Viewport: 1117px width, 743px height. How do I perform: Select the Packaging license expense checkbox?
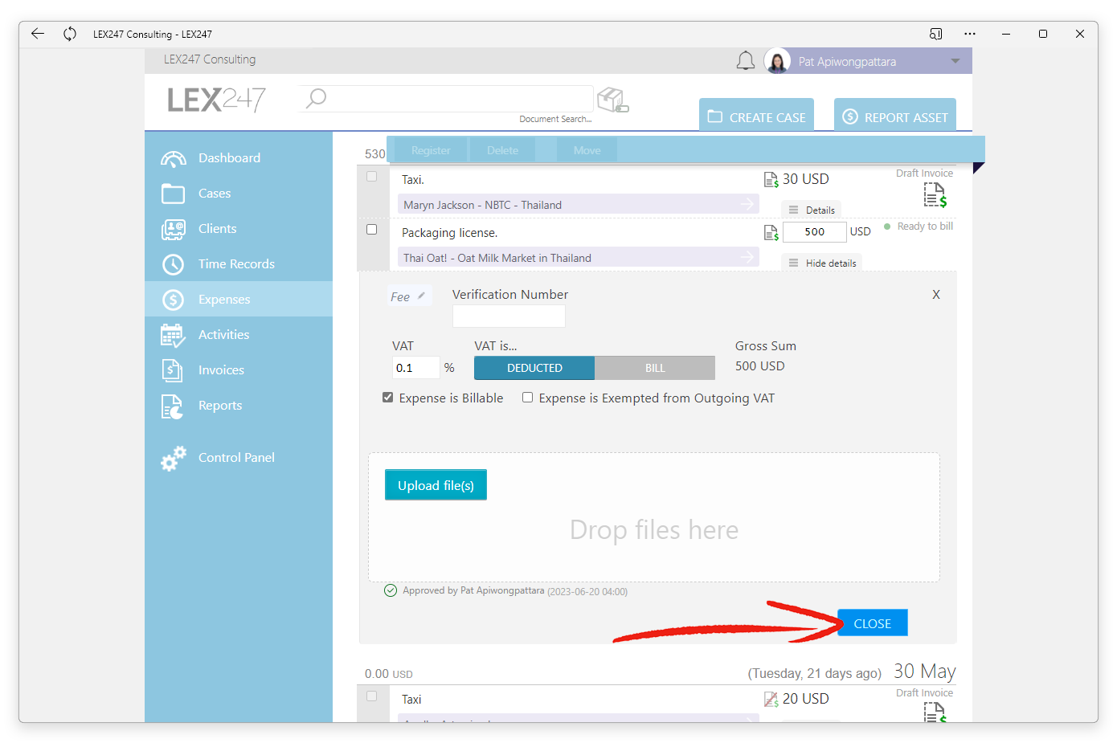coord(371,230)
